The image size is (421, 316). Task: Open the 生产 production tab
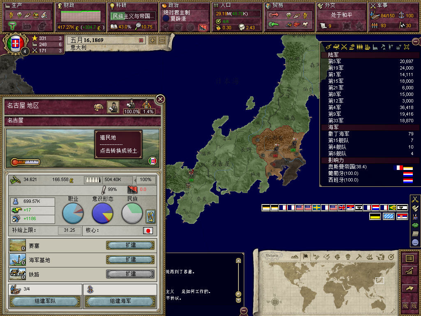pyautogui.click(x=28, y=17)
